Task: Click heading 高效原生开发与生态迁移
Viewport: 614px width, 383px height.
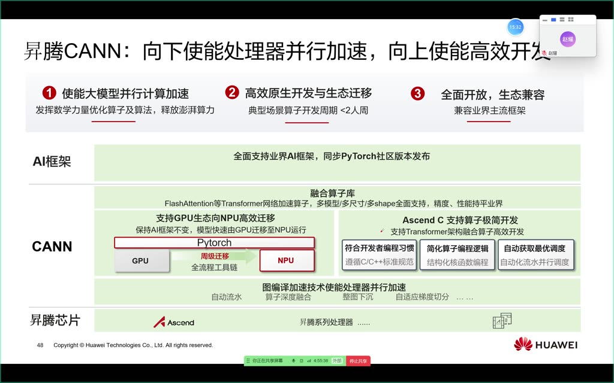Action: pyautogui.click(x=309, y=93)
